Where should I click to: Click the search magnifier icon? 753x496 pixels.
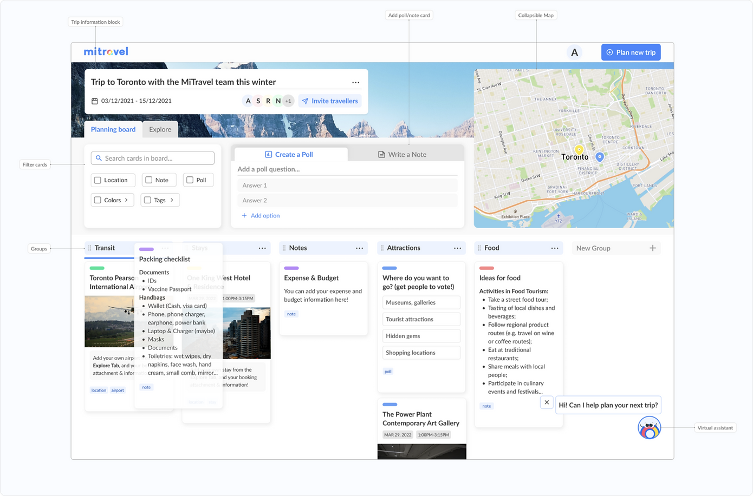click(99, 158)
